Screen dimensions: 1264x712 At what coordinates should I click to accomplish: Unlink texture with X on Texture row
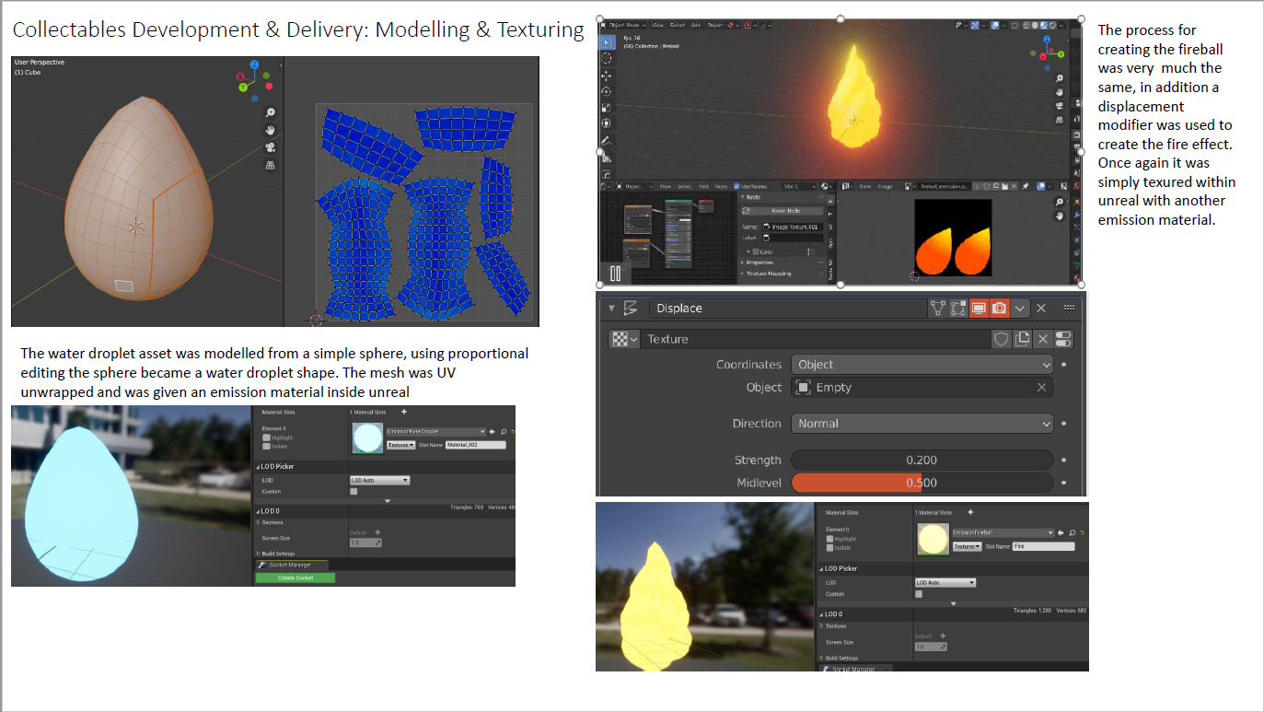coord(1043,339)
